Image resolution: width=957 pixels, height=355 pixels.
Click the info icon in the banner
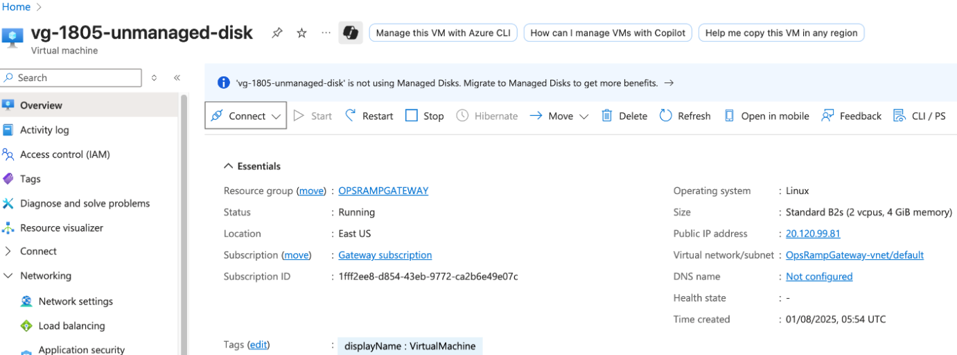click(x=224, y=83)
